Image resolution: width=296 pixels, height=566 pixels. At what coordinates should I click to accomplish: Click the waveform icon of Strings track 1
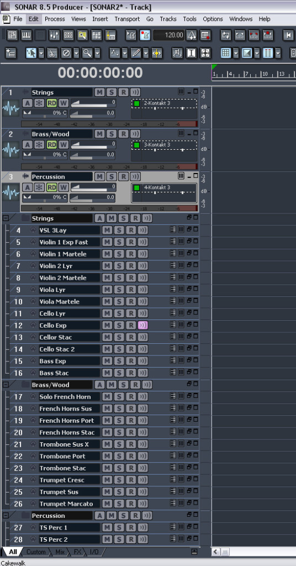[11, 108]
